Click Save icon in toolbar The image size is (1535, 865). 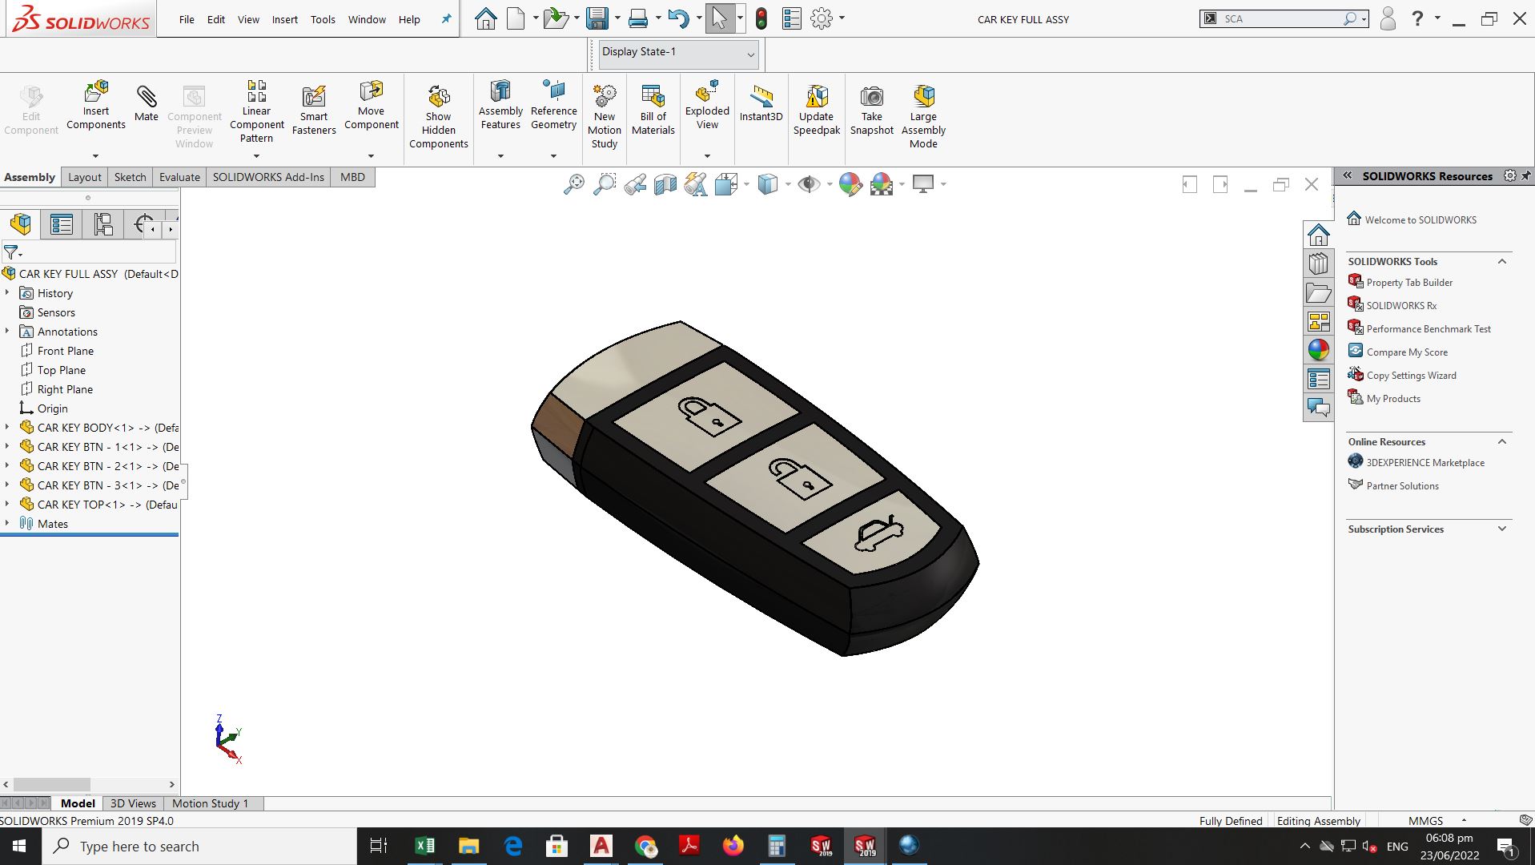pyautogui.click(x=597, y=18)
